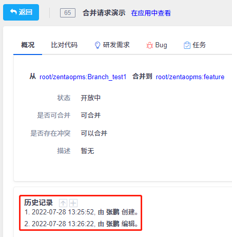This screenshot has height=237, width=232.
Task: Open the 任务 tab
Action: 195,45
